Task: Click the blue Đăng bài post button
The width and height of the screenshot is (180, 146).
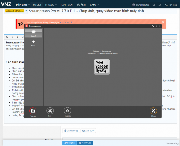Action: (x=69, y=143)
